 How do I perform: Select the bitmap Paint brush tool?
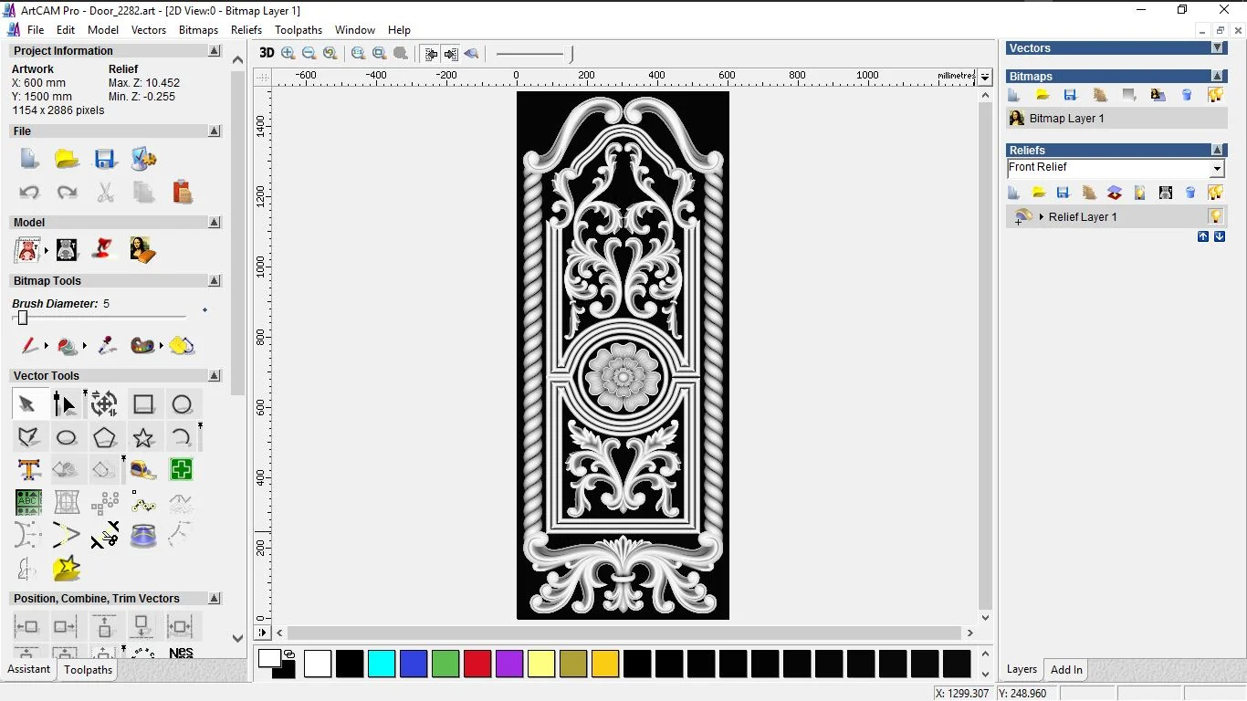[x=28, y=346]
